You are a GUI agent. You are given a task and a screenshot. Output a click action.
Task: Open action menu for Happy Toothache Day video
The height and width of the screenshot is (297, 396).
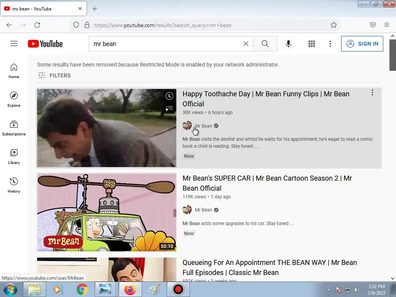pos(372,93)
